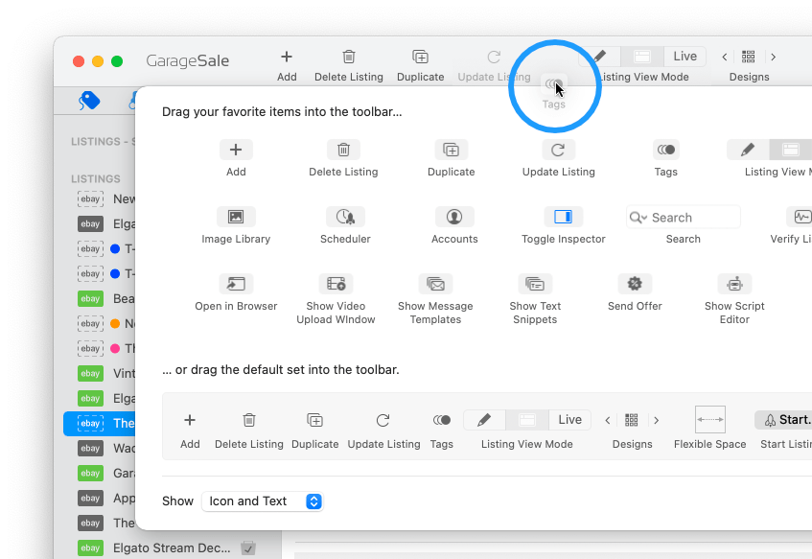This screenshot has height=559, width=812.
Task: Click the Delete Listing trash in the default set
Action: [249, 420]
